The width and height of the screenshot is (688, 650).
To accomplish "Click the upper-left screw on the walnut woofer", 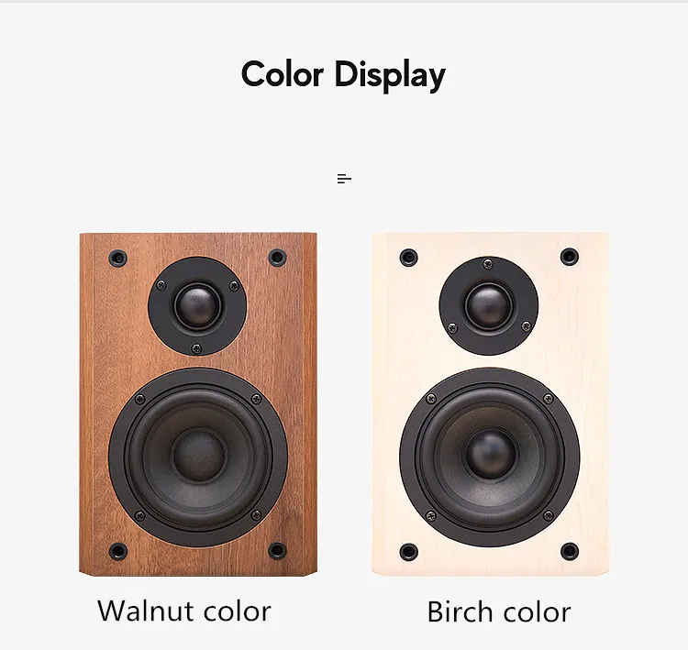I will pyautogui.click(x=140, y=400).
